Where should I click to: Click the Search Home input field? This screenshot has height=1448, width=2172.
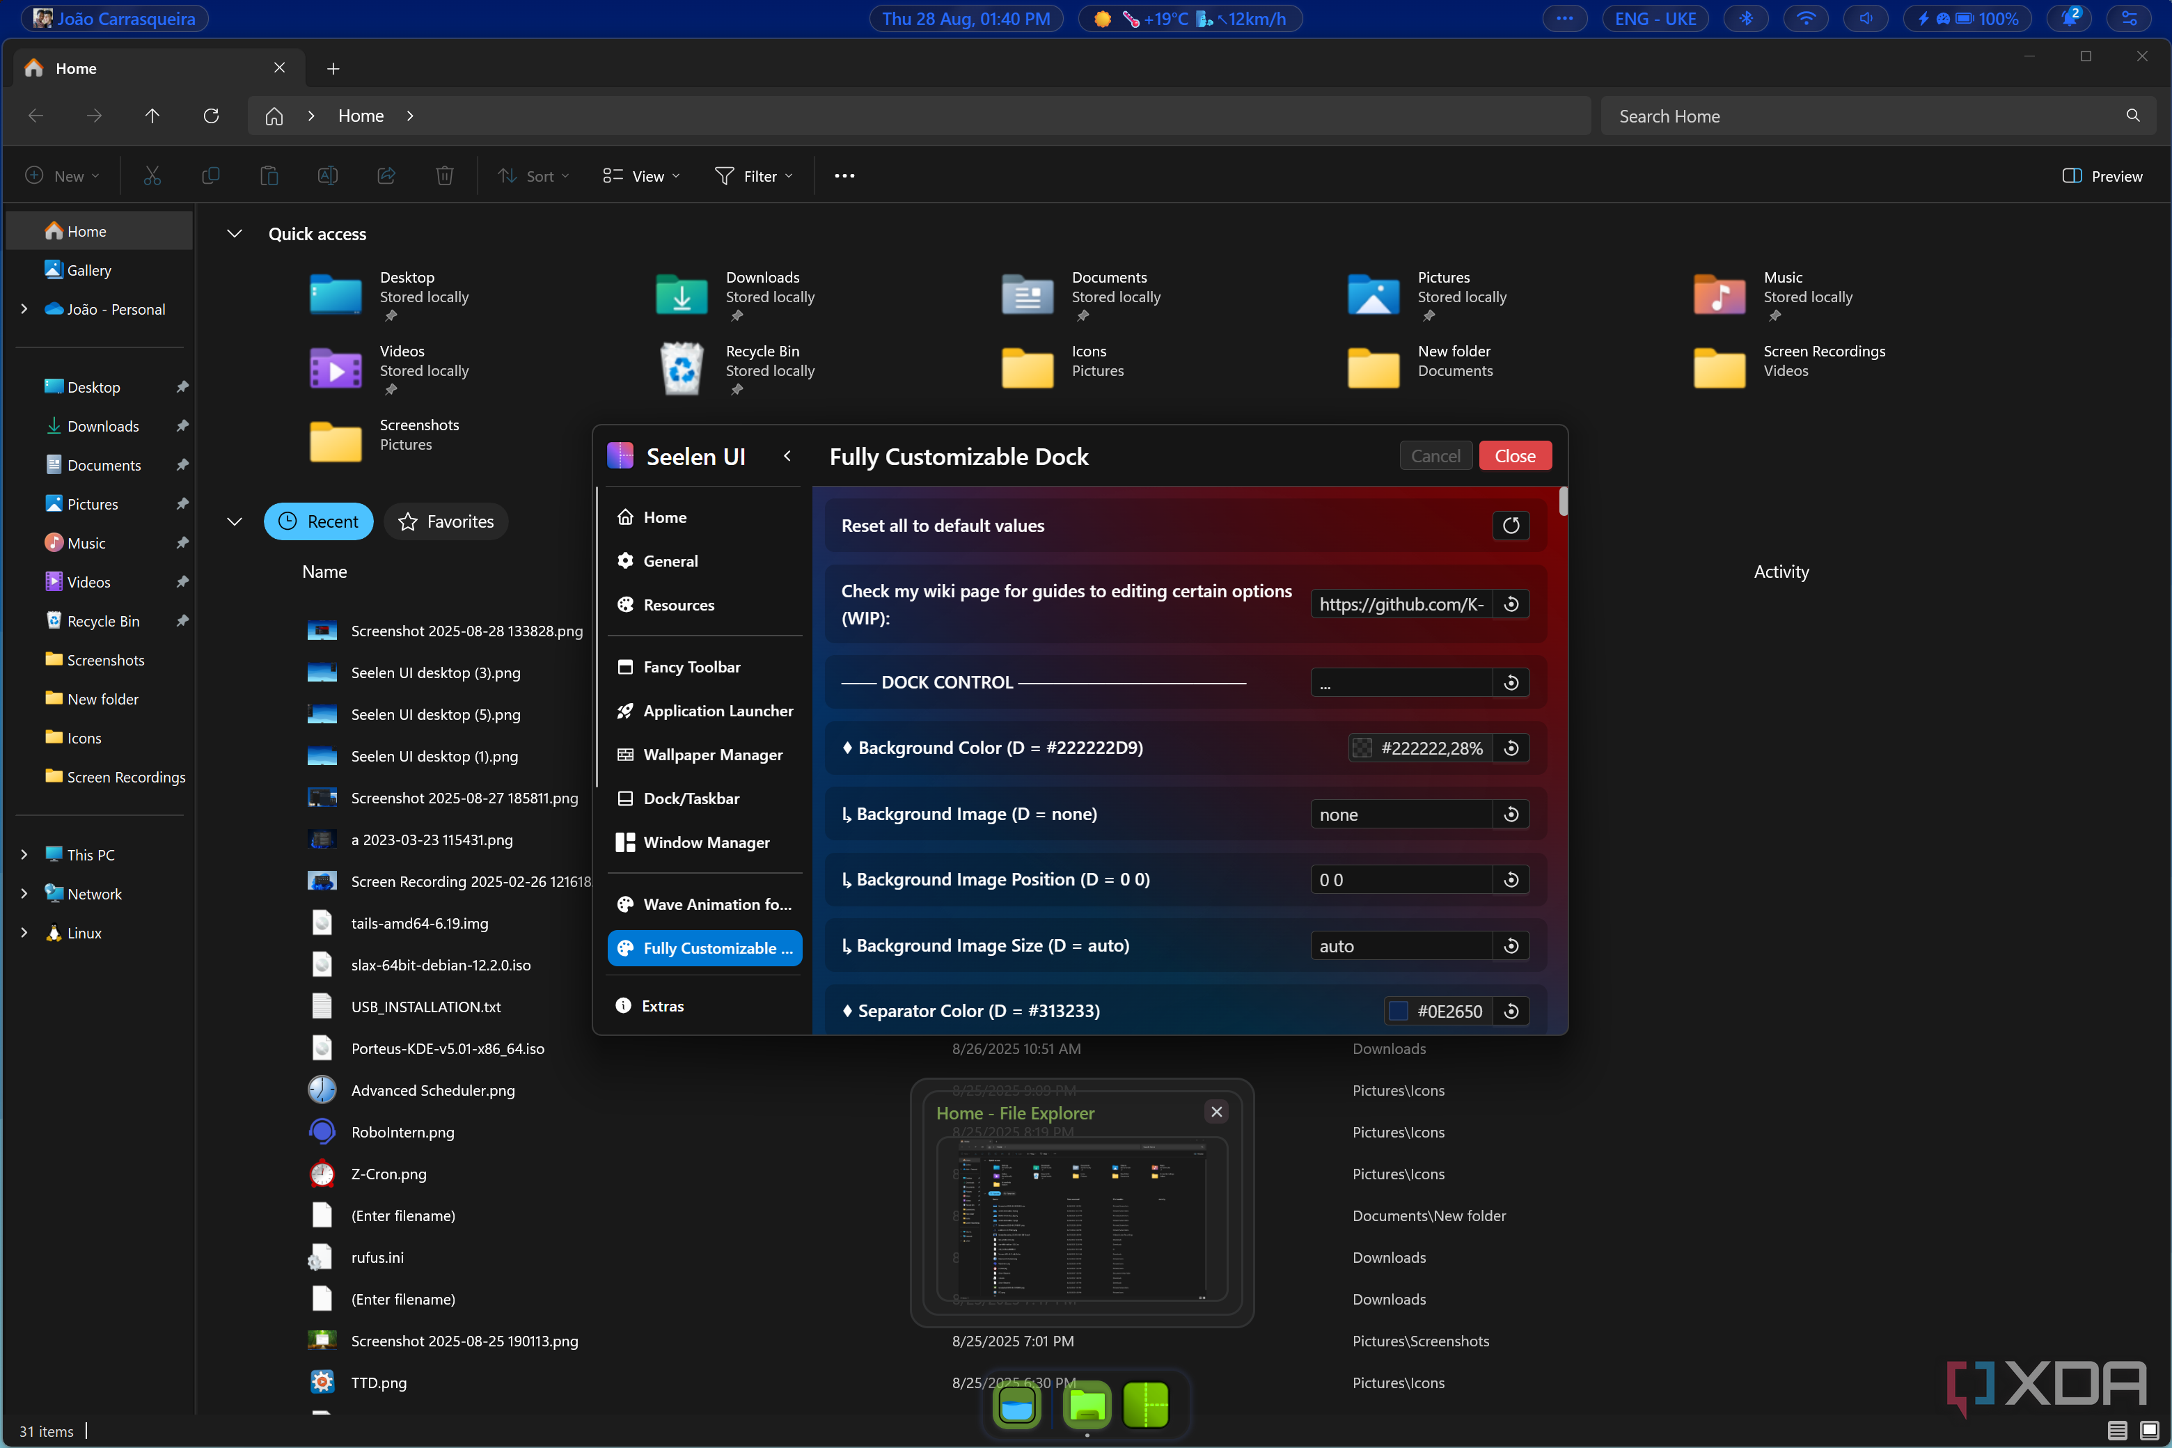tap(1878, 116)
